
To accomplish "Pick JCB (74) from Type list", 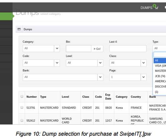I will tap(160, 76).
